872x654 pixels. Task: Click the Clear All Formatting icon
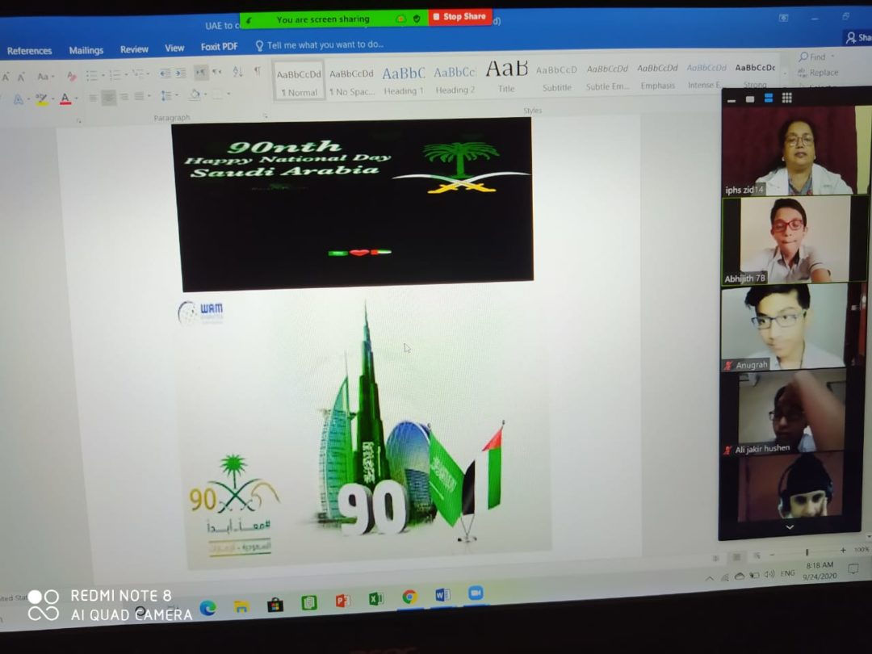[71, 76]
